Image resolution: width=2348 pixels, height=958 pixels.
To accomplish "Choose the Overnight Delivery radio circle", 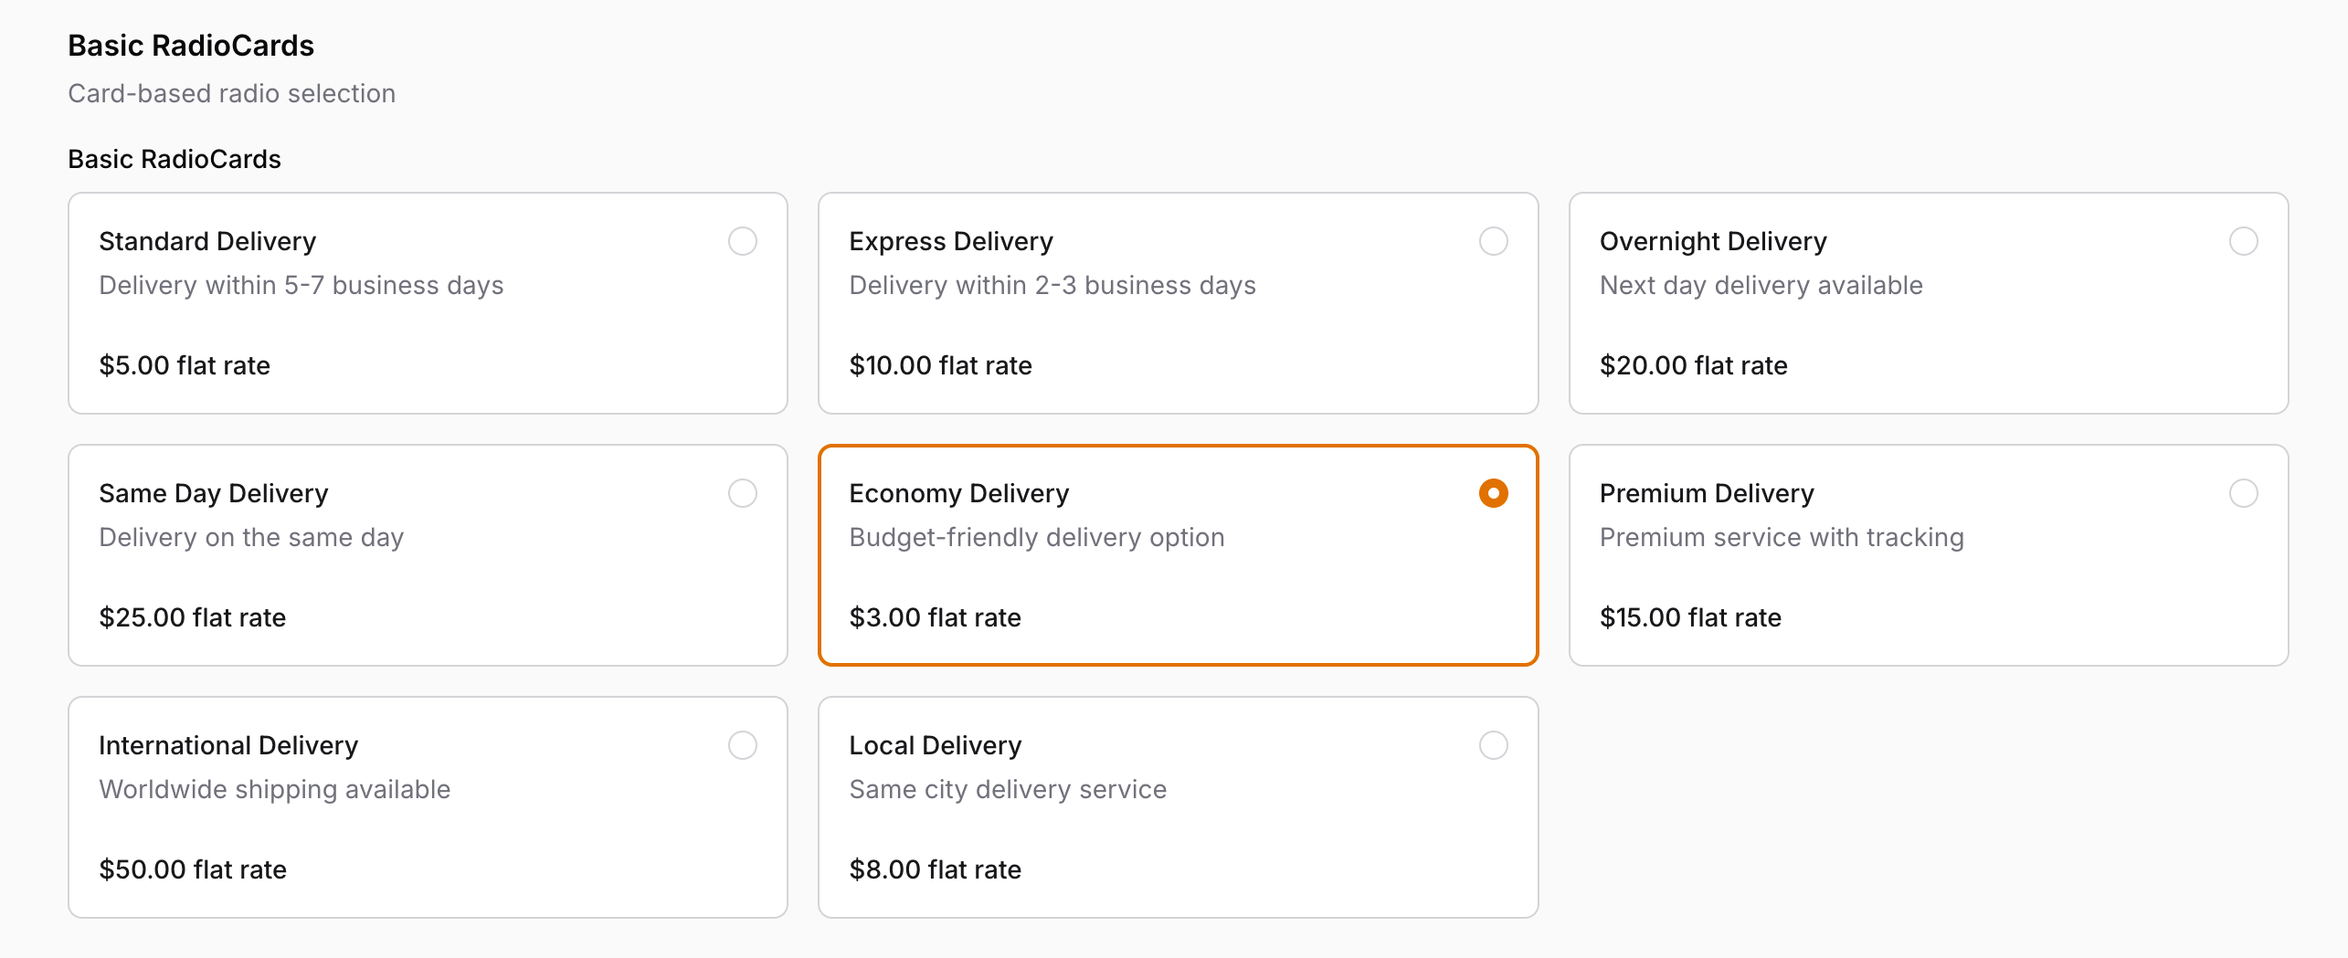I will (x=2243, y=241).
